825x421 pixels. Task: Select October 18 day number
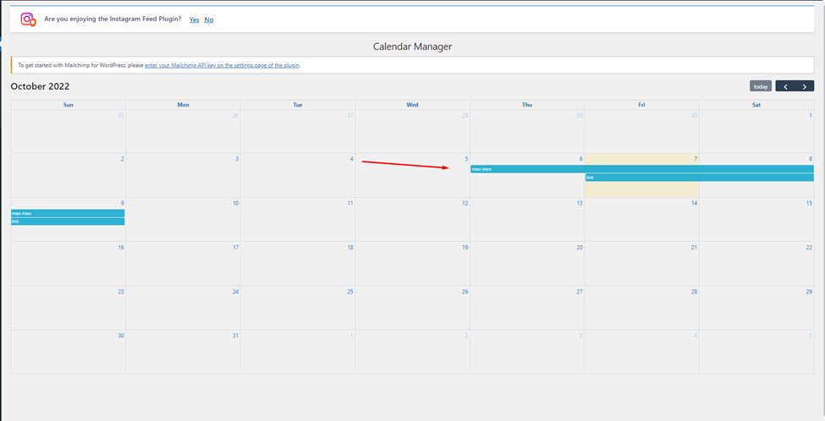click(350, 247)
